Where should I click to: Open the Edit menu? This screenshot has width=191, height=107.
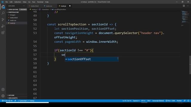coord(11,2)
